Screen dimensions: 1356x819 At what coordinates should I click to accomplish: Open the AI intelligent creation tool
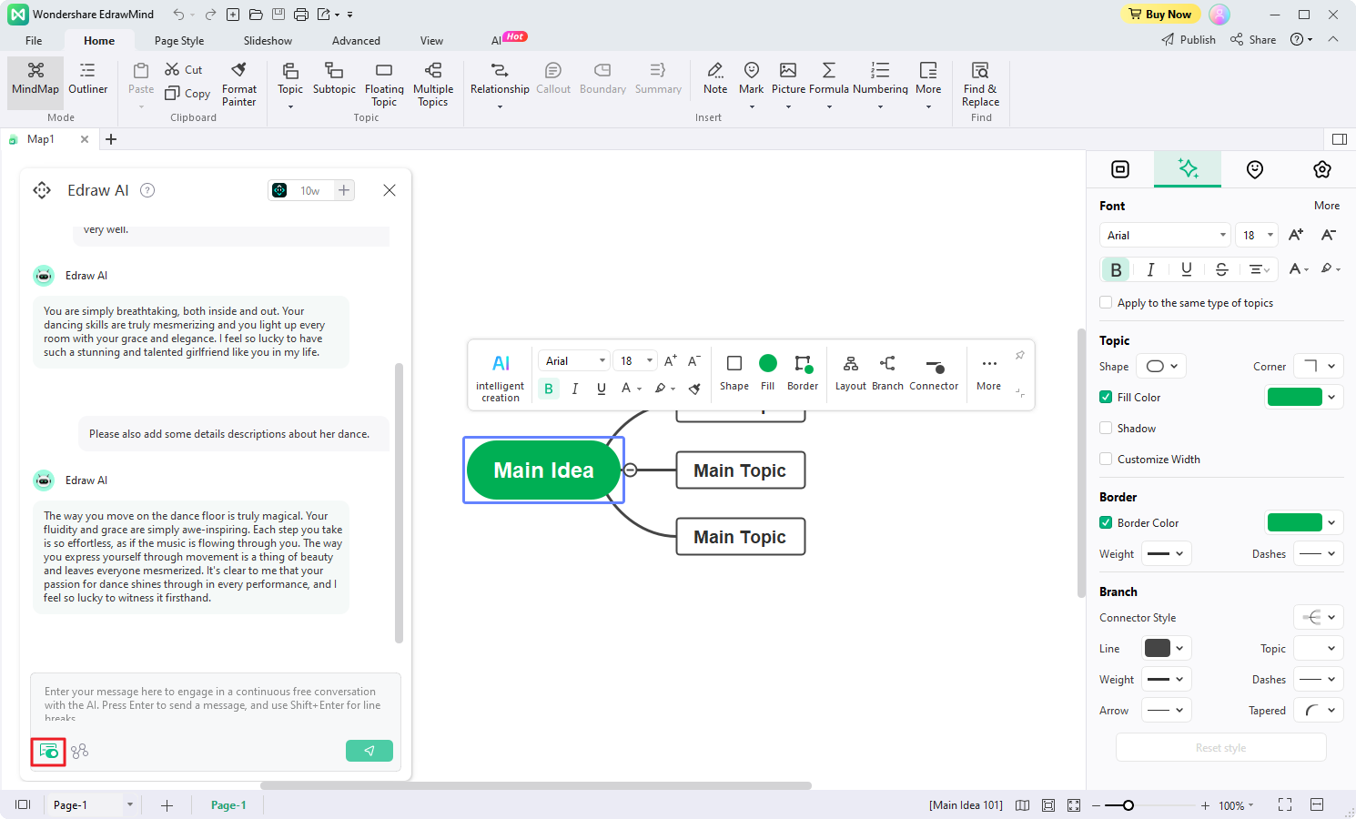(501, 377)
